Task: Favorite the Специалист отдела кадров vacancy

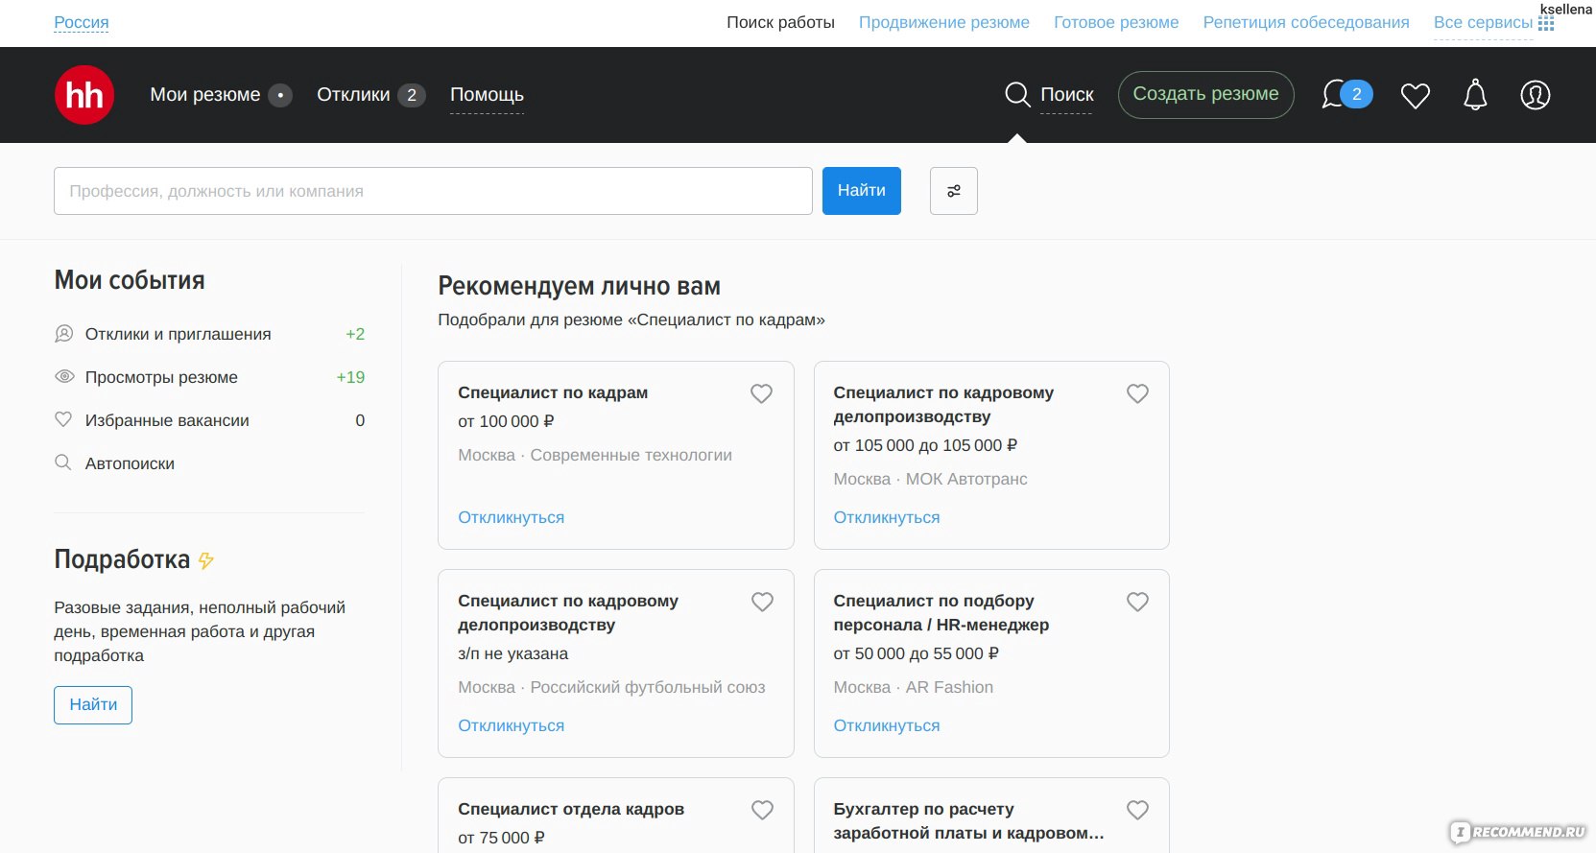Action: [762, 810]
